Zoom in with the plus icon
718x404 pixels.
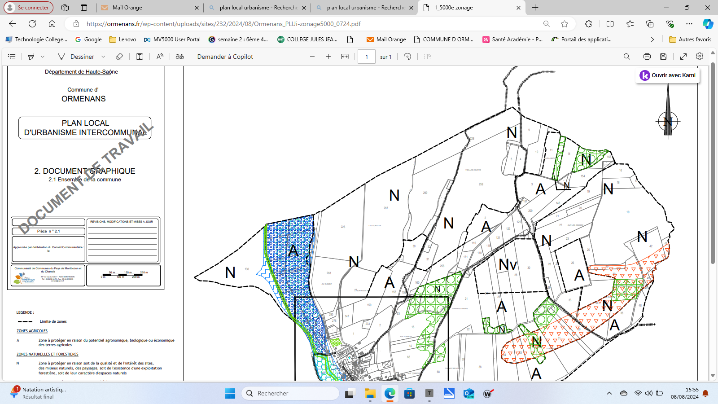(328, 57)
